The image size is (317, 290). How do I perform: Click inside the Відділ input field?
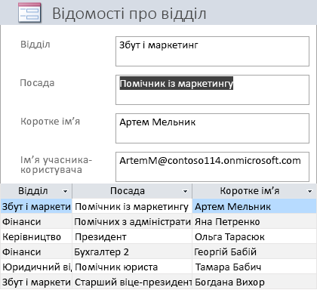(x=212, y=51)
